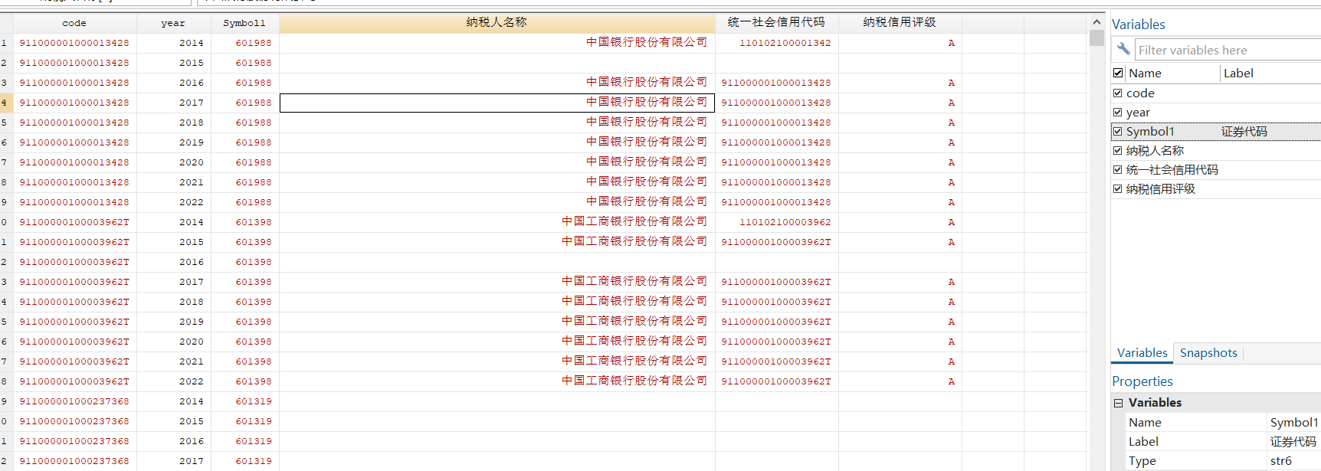Screen dimensions: 1321x471
Task: Uncheck the 纳税人名称 variable checkbox
Action: (1118, 151)
